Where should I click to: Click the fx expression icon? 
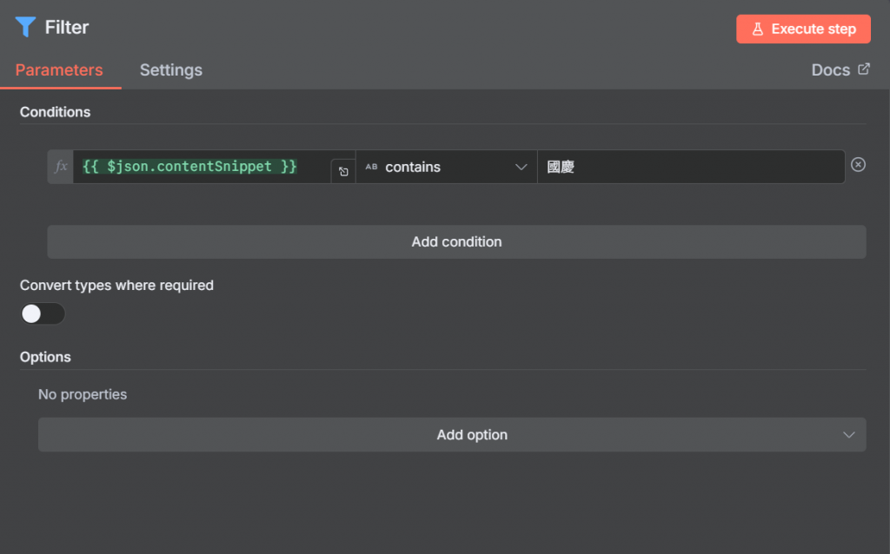61,167
